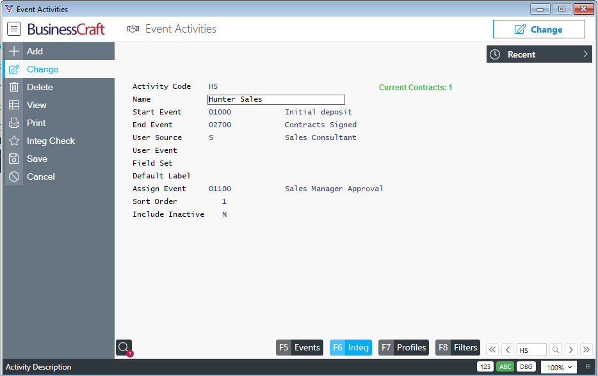Select Save in the sidebar menu

[x=59, y=159]
